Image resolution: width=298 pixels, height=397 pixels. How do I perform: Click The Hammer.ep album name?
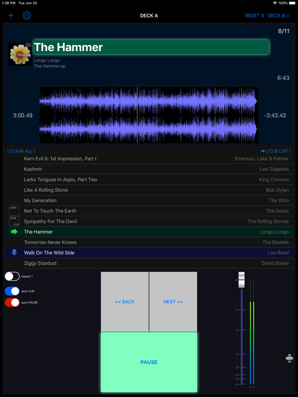click(x=50, y=66)
